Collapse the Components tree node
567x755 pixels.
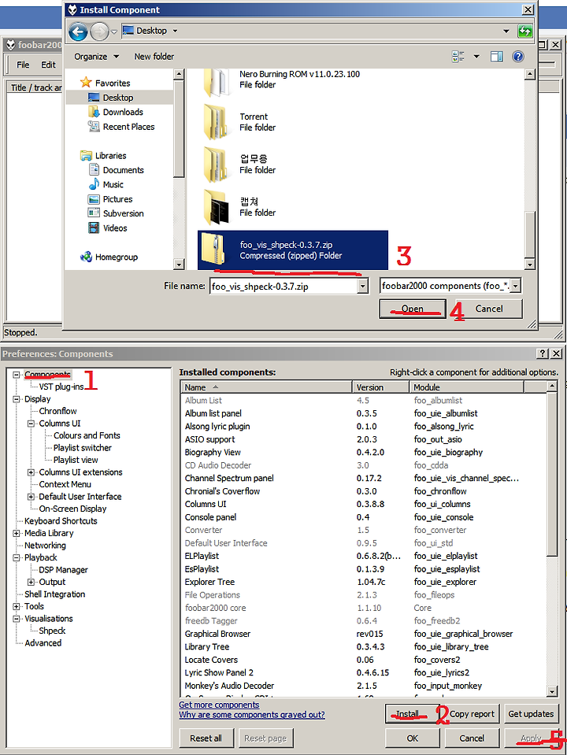click(17, 374)
